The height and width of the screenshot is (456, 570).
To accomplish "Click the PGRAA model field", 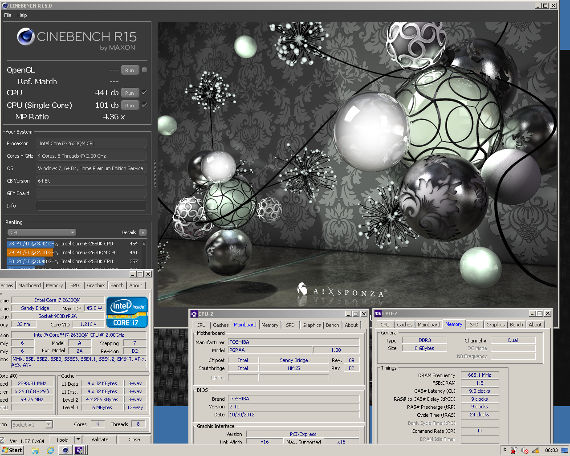I will 270,350.
